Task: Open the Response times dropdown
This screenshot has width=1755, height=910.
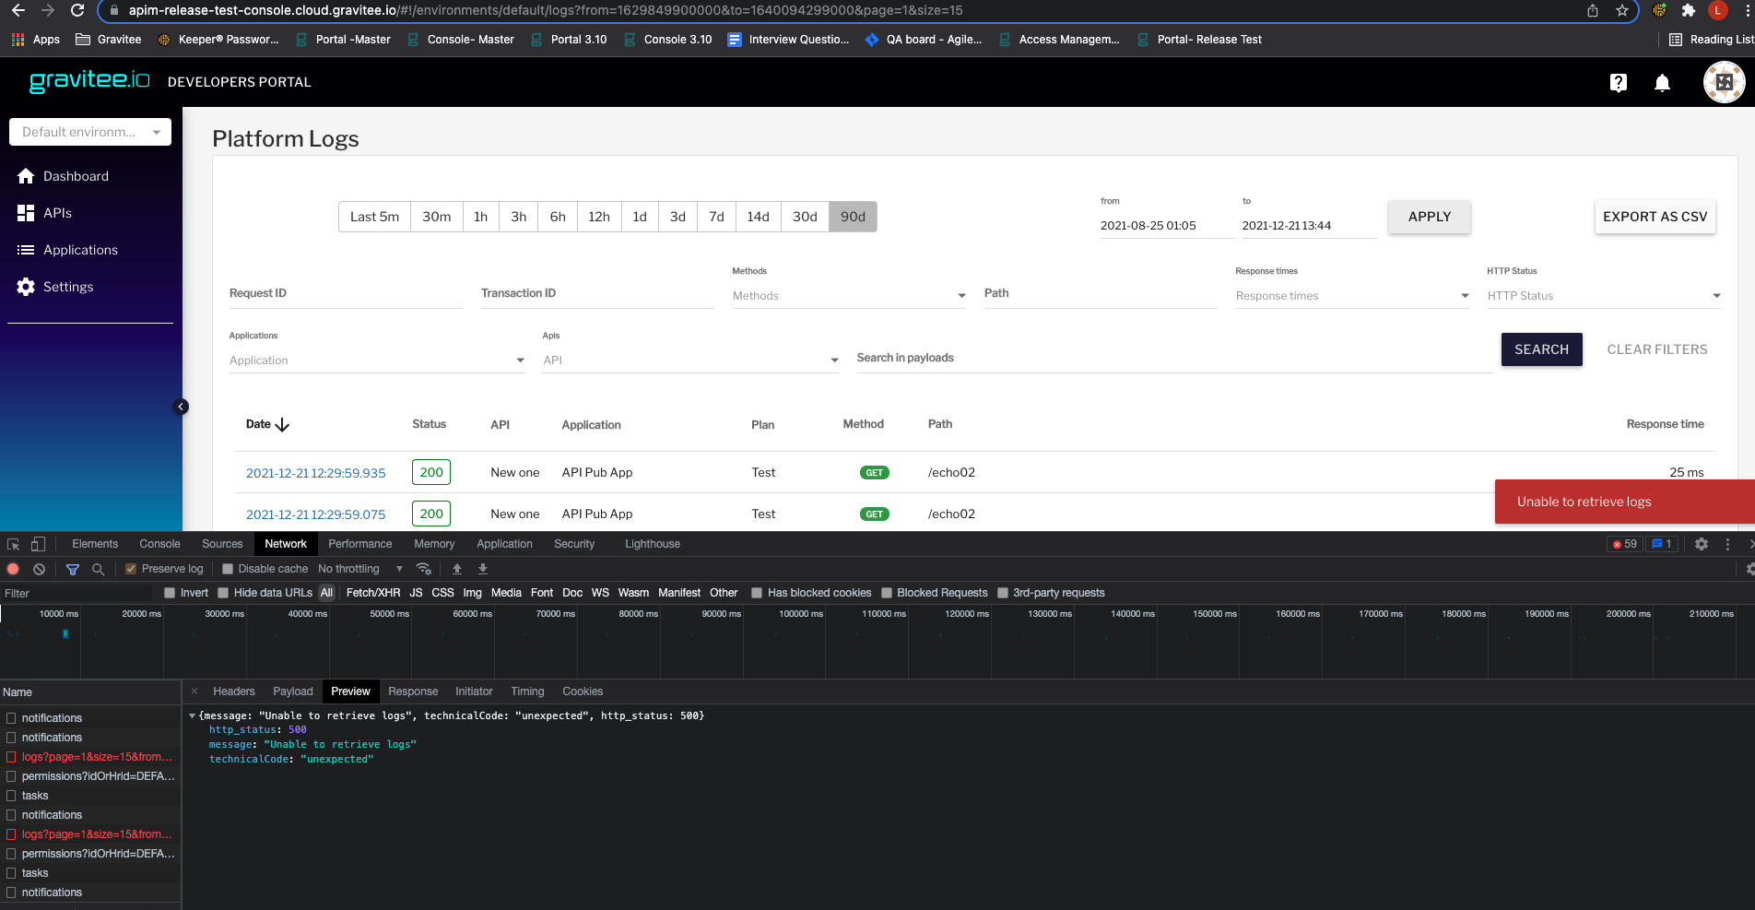Action: point(1352,296)
